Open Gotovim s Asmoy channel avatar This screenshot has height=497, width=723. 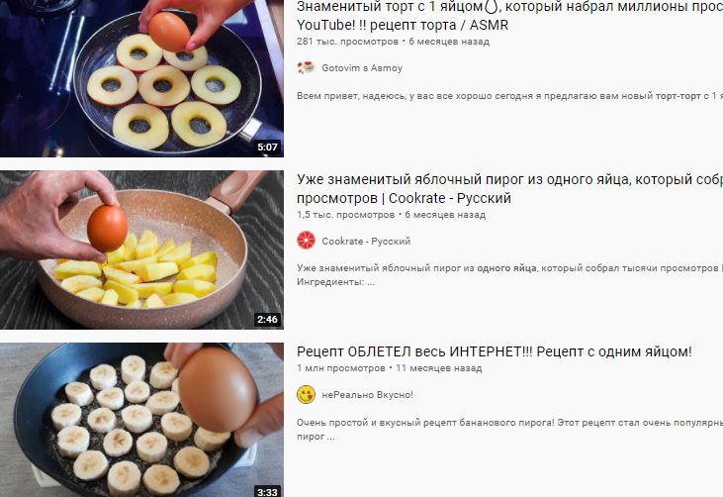(x=306, y=68)
